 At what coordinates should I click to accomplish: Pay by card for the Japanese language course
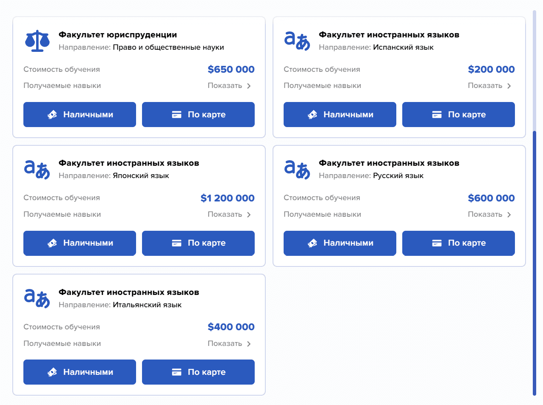(198, 243)
